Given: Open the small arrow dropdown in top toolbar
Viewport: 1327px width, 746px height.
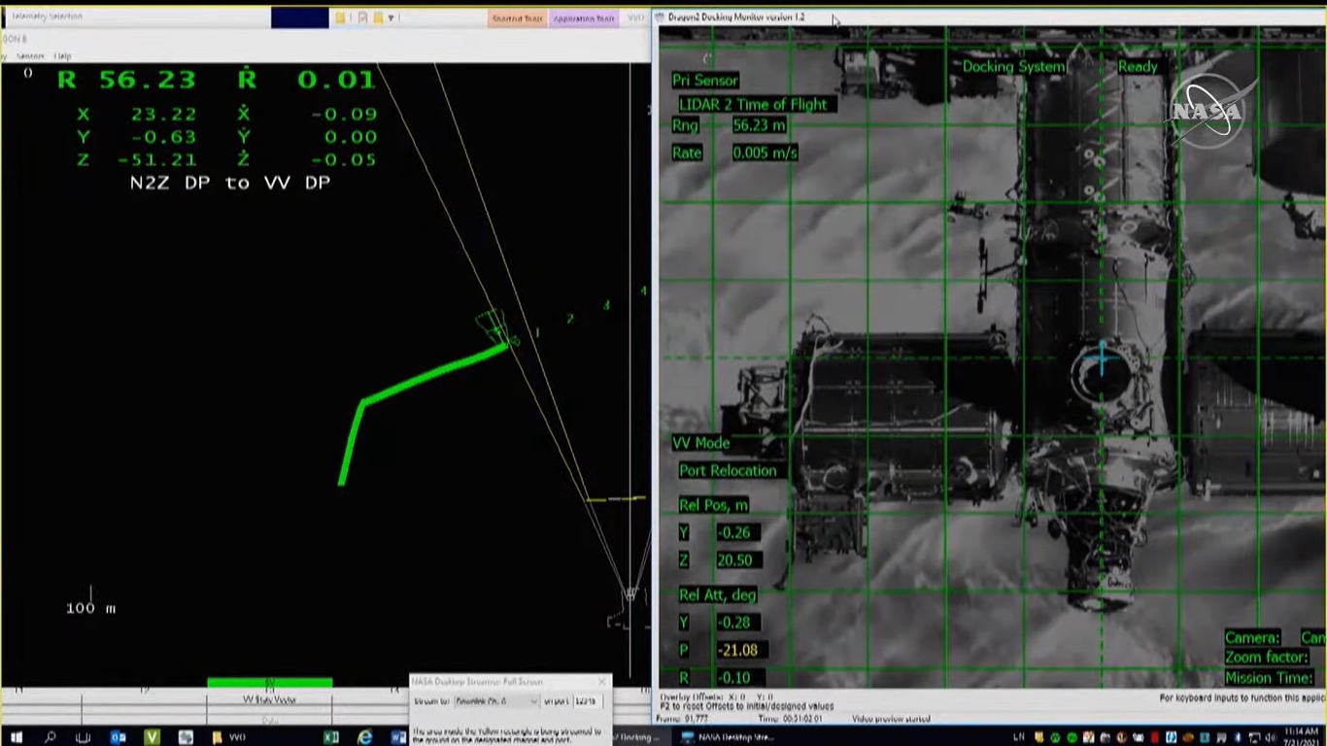Looking at the screenshot, I should [391, 17].
